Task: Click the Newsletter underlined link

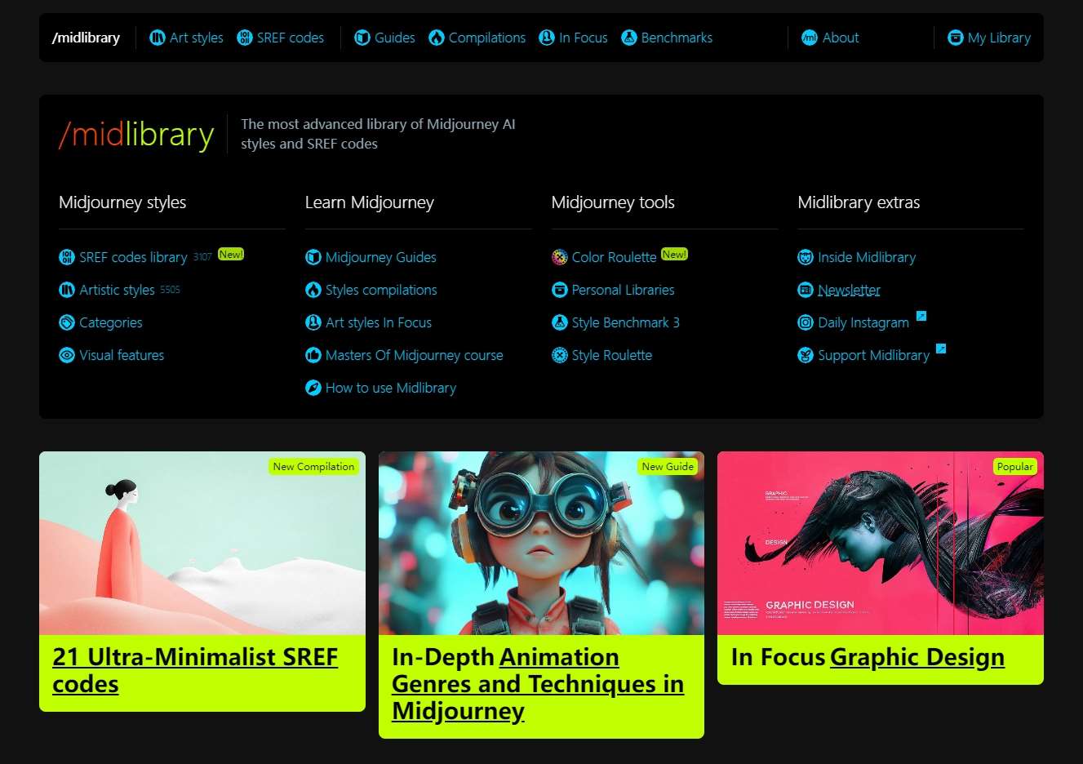Action: [x=849, y=290]
